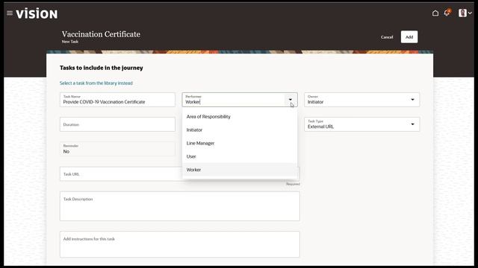Choose User from Performer list
This screenshot has width=478, height=268.
(x=240, y=156)
